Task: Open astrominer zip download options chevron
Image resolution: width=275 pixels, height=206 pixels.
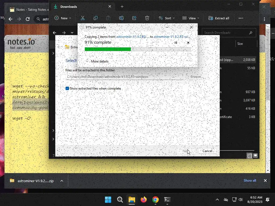Action: point(62,181)
